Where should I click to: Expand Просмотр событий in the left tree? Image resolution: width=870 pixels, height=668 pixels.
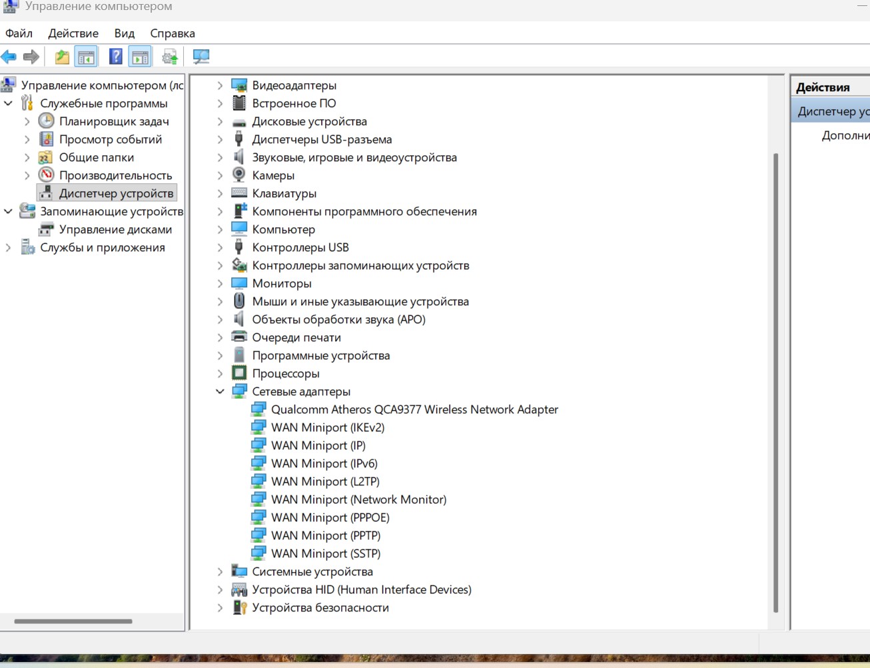[x=27, y=139]
